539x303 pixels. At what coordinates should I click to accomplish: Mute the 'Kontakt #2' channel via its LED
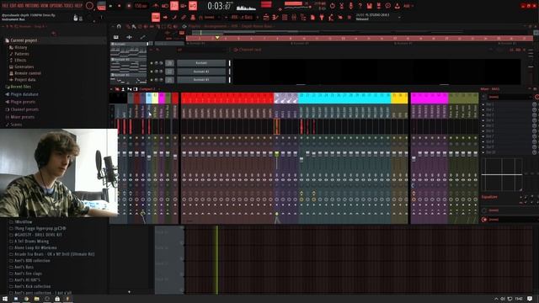[x=152, y=72]
